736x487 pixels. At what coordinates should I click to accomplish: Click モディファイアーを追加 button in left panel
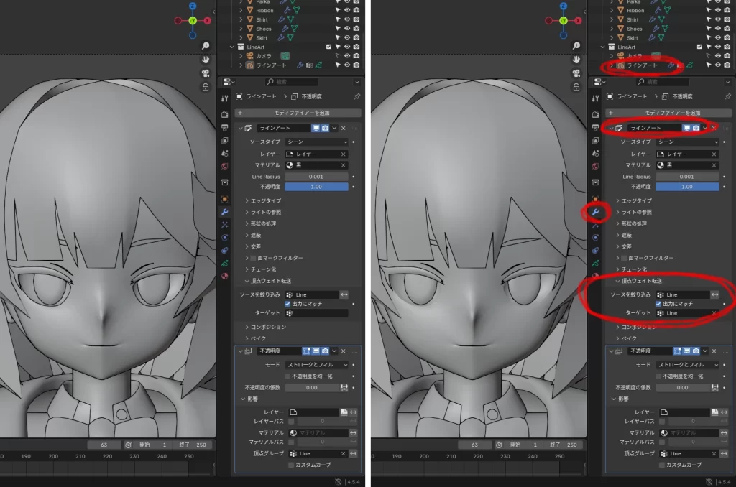298,113
